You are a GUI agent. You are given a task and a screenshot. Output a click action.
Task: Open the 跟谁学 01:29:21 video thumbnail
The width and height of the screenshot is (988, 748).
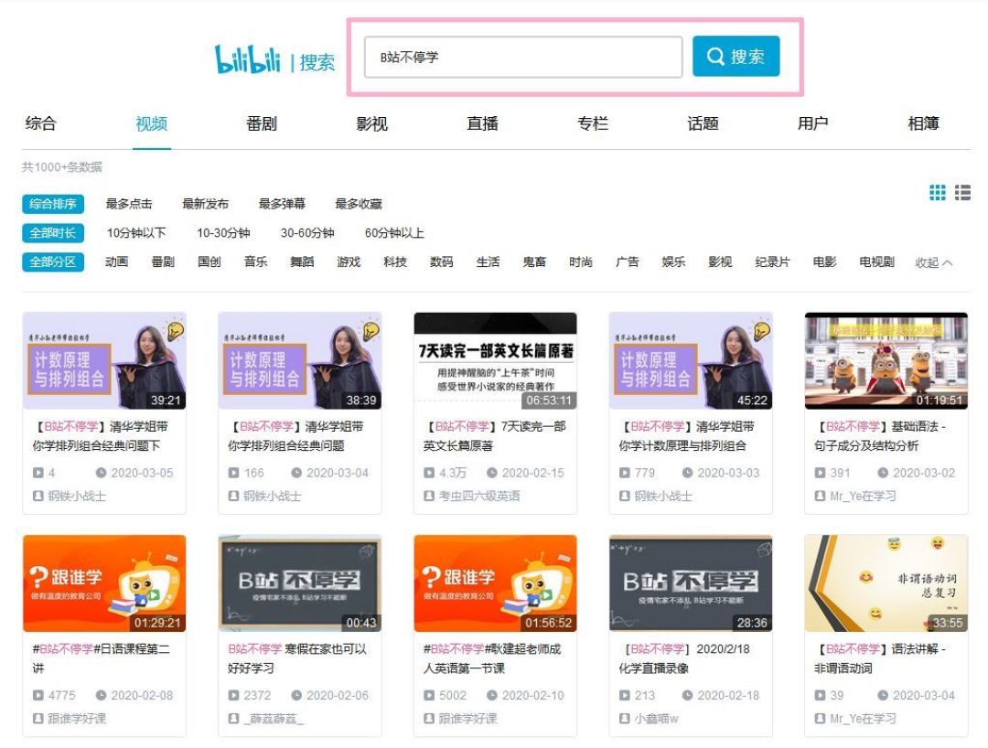click(x=104, y=583)
